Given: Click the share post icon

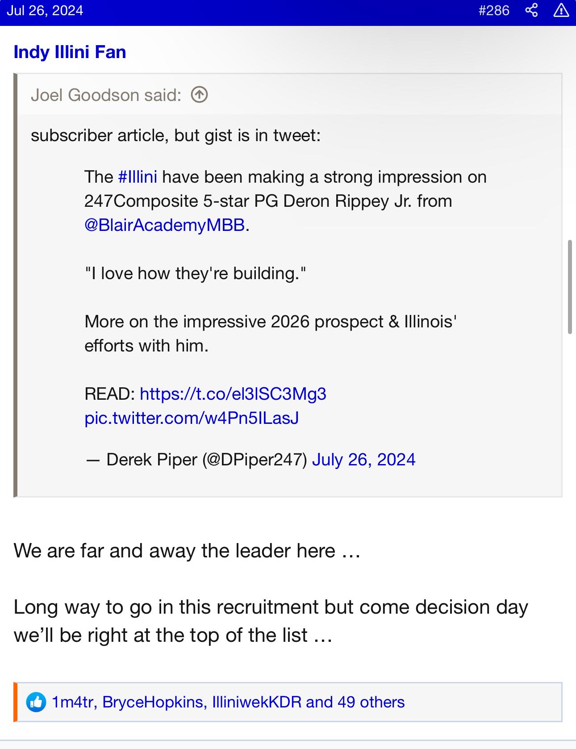Looking at the screenshot, I should (531, 10).
